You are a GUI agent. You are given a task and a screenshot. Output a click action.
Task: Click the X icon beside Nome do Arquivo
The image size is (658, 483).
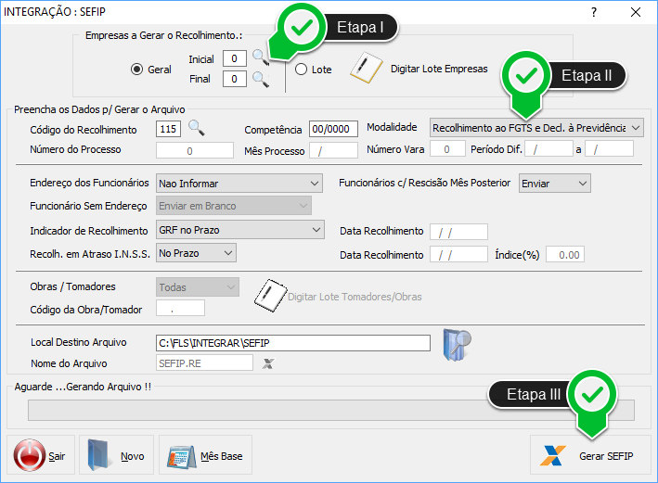[x=268, y=363]
